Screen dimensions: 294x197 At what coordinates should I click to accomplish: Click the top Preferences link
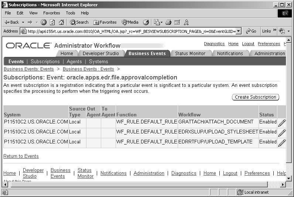(x=269, y=44)
